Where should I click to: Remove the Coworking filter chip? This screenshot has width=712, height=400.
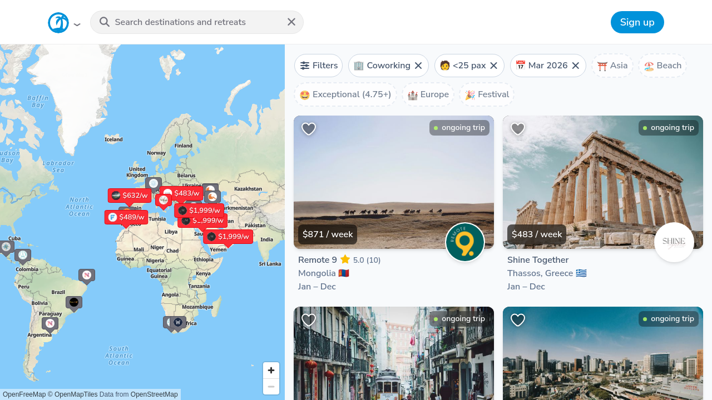click(x=418, y=66)
